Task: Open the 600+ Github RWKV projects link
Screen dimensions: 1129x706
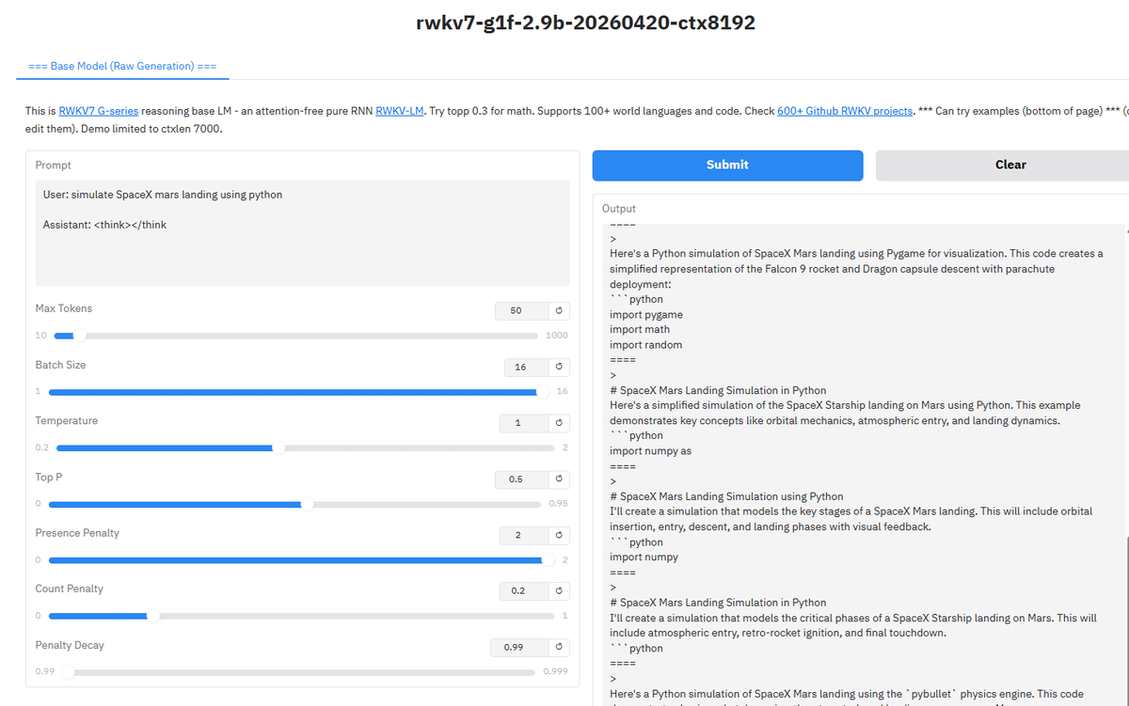Action: (845, 111)
